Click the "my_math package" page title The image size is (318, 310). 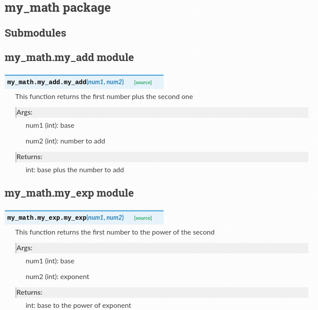pyautogui.click(x=58, y=8)
